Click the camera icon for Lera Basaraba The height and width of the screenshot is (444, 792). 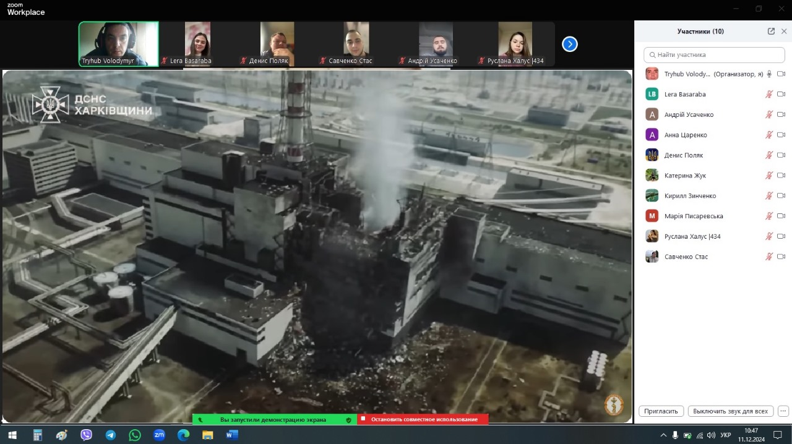(x=781, y=94)
